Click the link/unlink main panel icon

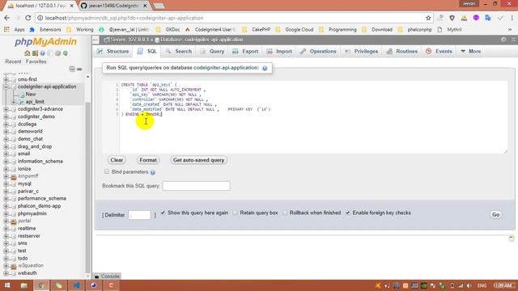[79, 69]
